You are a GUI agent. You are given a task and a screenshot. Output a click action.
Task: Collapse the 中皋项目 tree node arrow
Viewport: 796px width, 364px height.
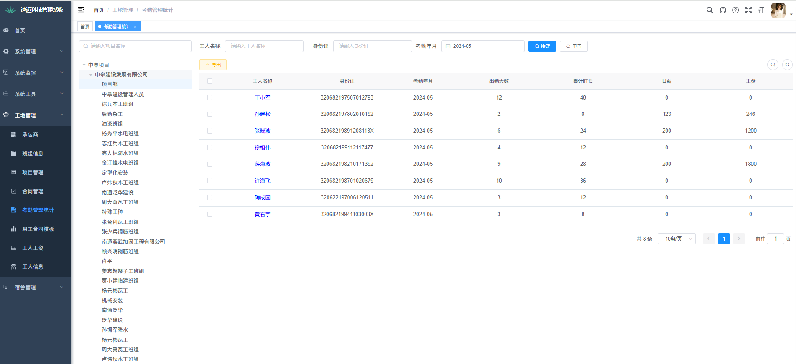[x=84, y=65]
